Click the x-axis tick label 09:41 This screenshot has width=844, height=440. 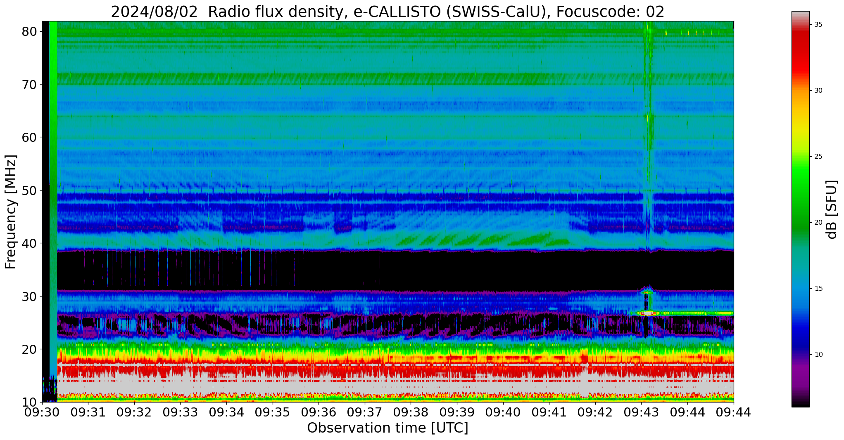coord(549,412)
